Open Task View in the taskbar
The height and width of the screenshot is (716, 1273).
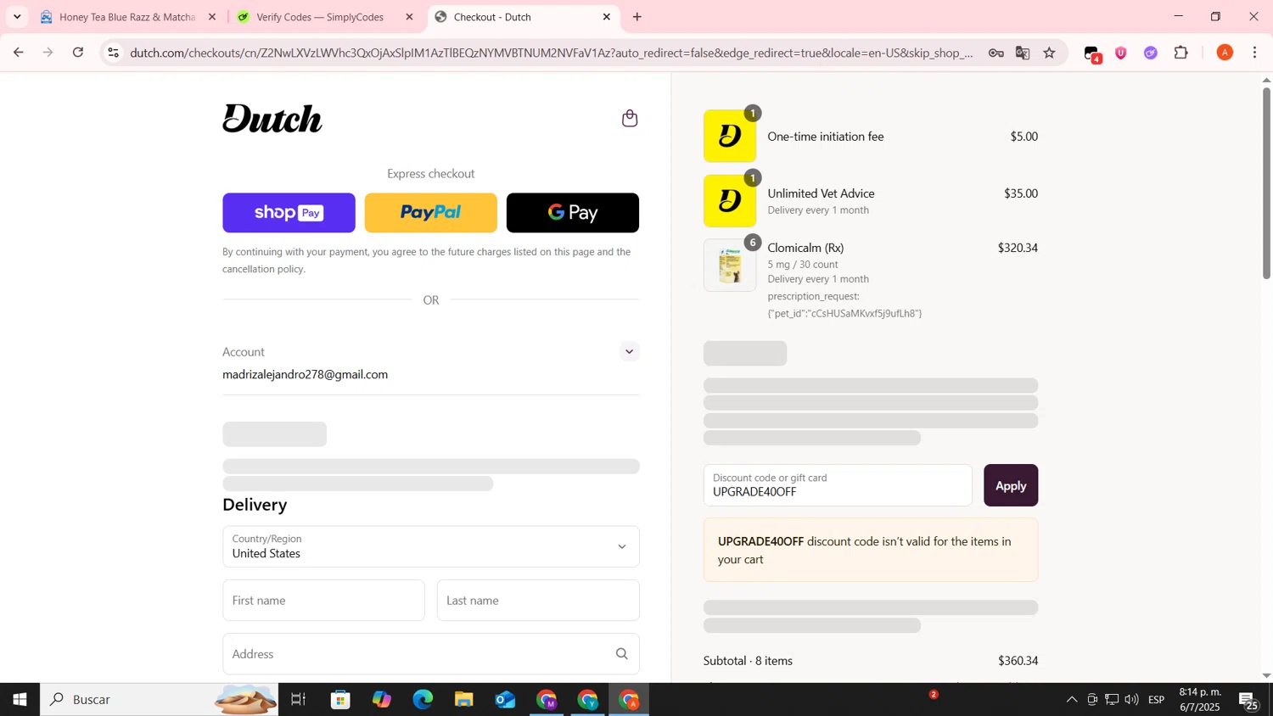tap(298, 699)
